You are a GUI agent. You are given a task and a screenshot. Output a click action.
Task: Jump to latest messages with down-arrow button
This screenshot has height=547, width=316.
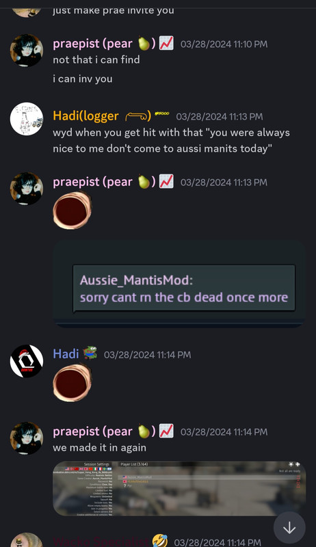(x=289, y=528)
